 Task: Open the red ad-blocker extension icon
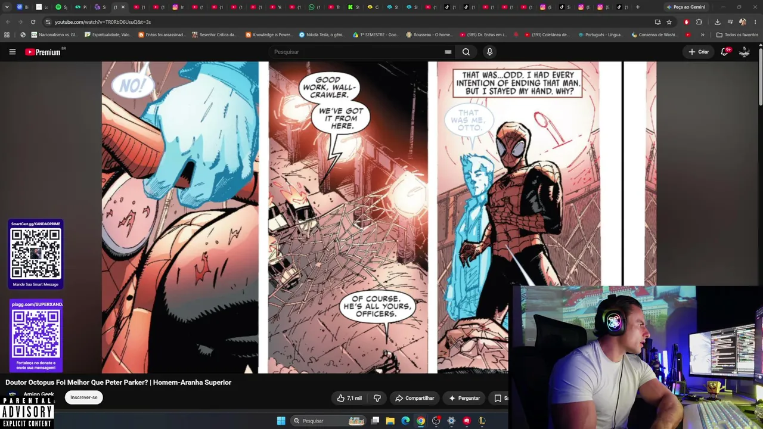pos(686,22)
